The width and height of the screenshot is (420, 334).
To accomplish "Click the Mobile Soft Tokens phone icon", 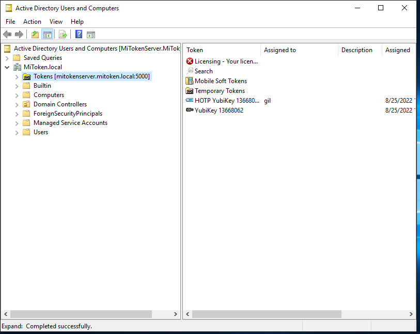I will 190,81.
